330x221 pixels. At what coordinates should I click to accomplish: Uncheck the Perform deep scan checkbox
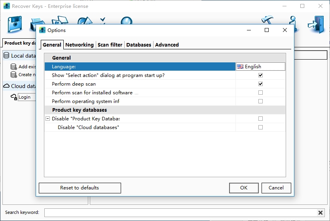click(x=260, y=84)
